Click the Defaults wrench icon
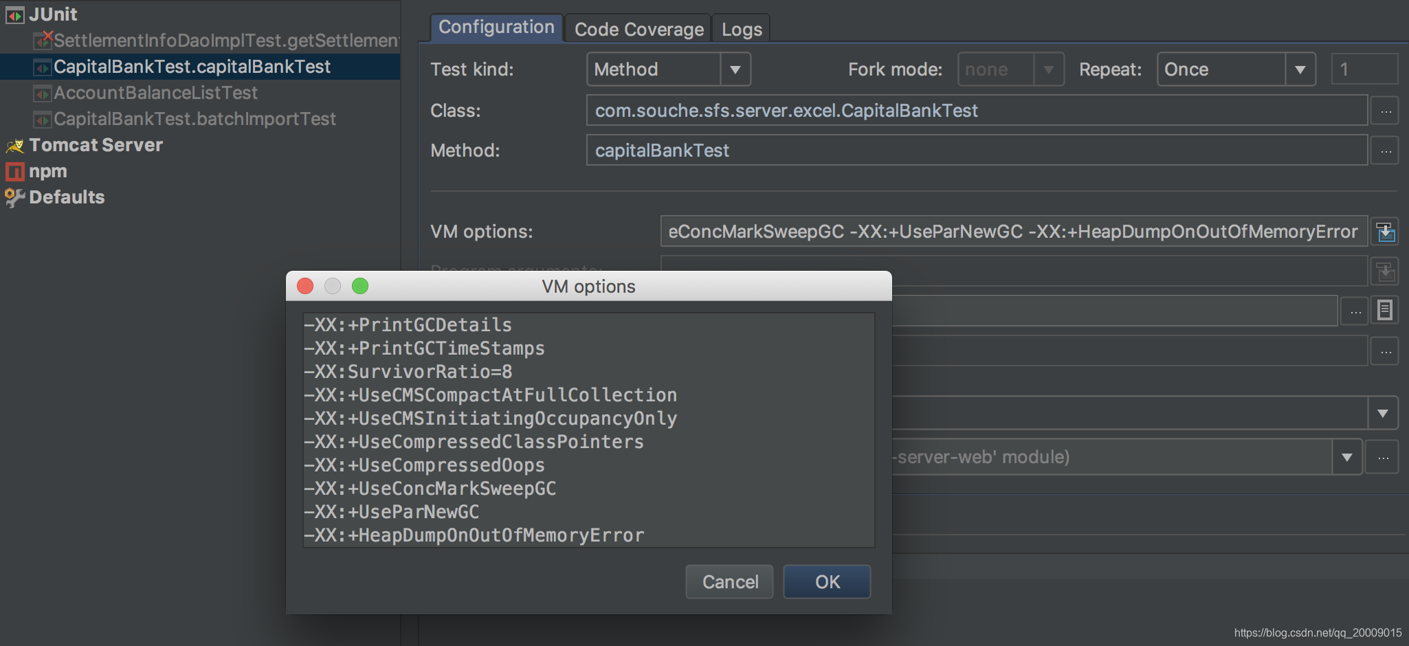The height and width of the screenshot is (646, 1409). point(14,197)
